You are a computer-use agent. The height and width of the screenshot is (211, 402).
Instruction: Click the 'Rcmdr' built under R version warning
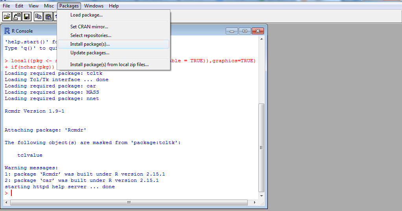[x=85, y=174]
